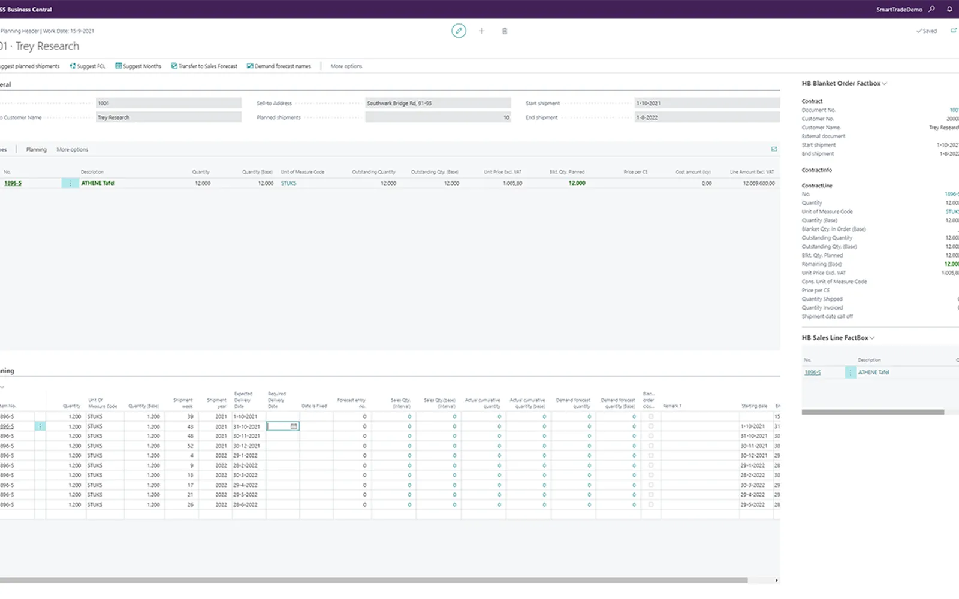Click the open-in-new-window icon near Saved

coord(953,31)
